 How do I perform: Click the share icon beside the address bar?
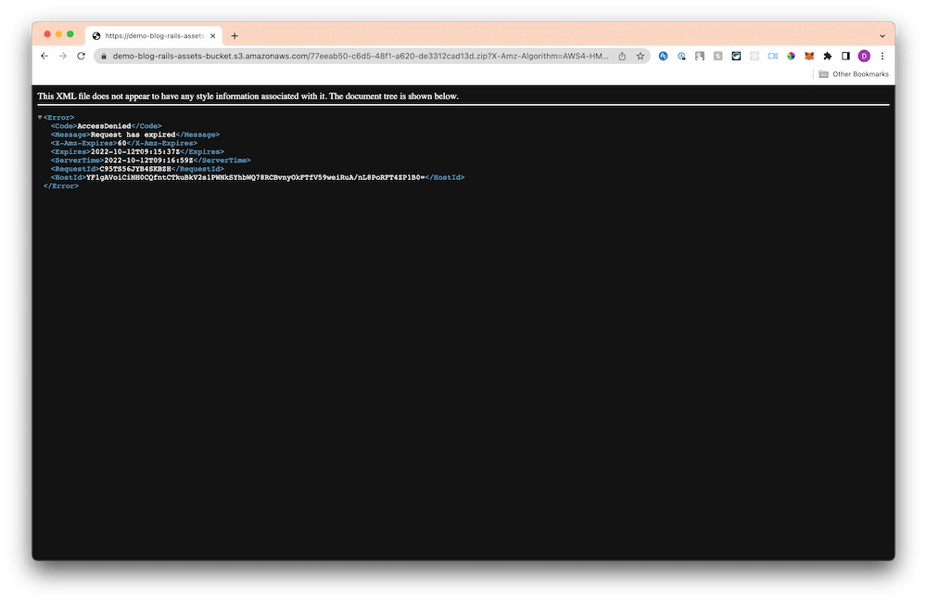[622, 56]
